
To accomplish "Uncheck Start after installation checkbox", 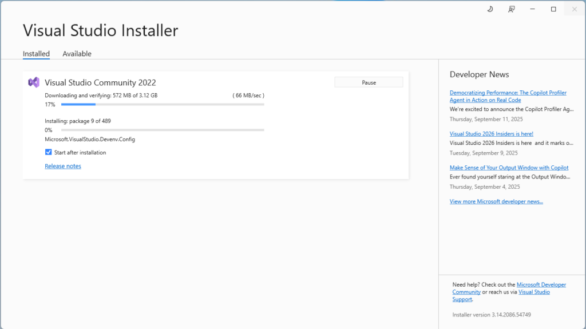I will pyautogui.click(x=48, y=152).
